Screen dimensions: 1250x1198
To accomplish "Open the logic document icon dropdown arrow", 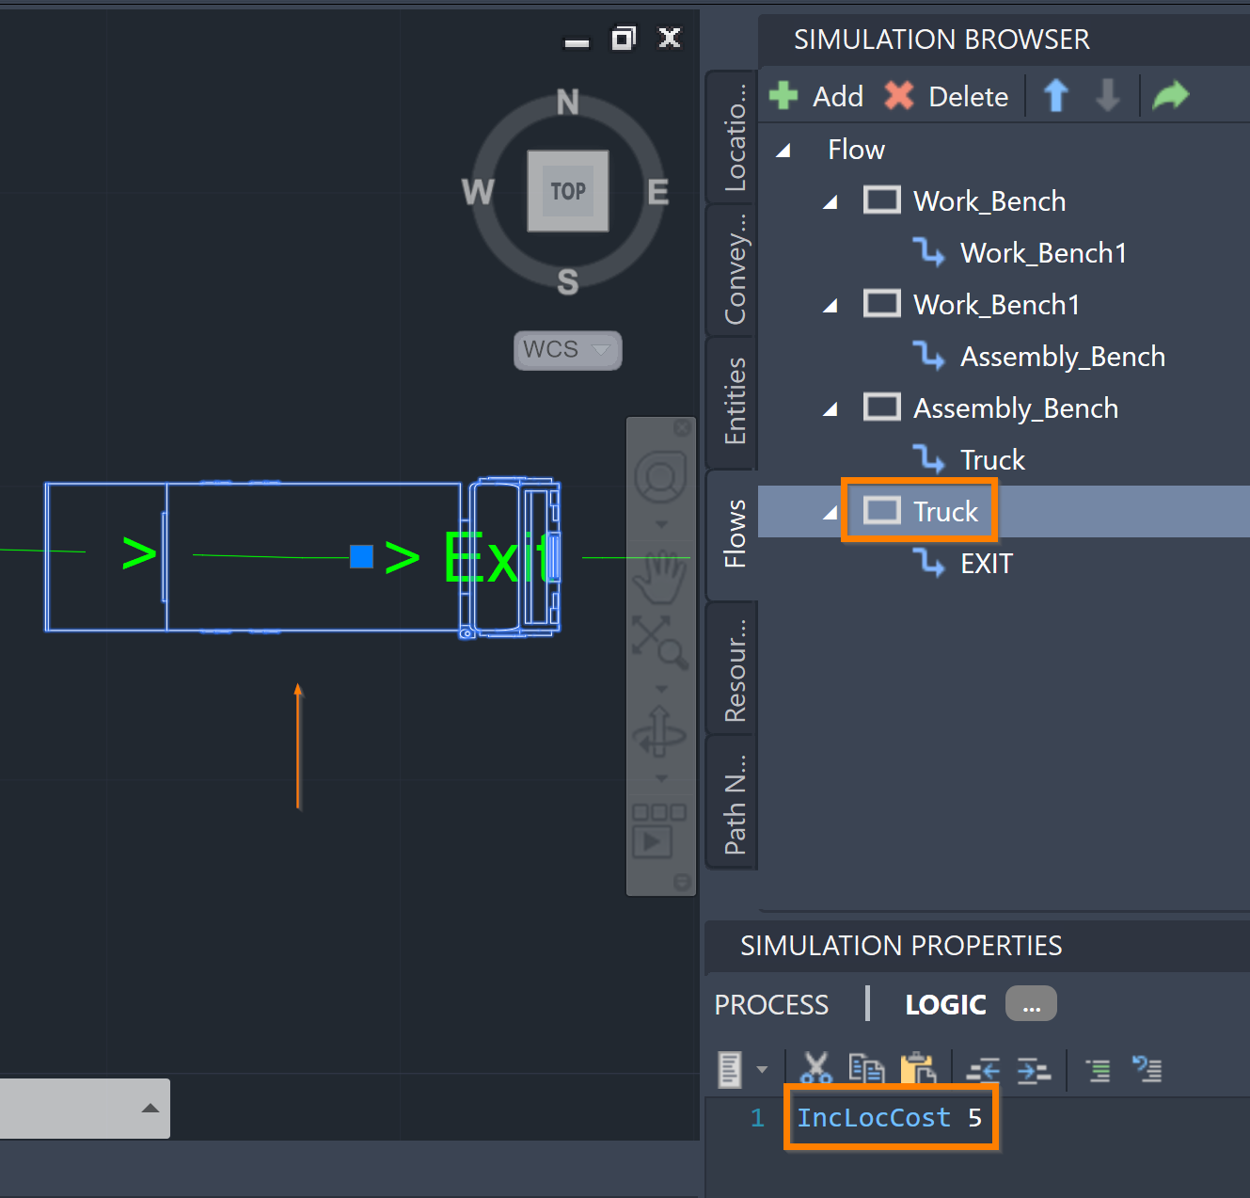I will (762, 1070).
